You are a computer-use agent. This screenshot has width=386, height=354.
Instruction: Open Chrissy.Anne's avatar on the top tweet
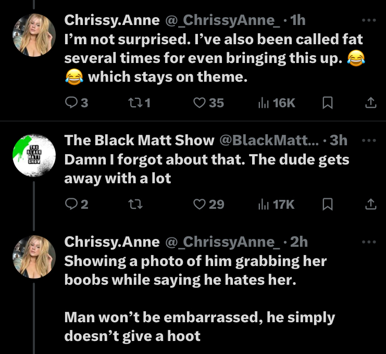pos(34,34)
